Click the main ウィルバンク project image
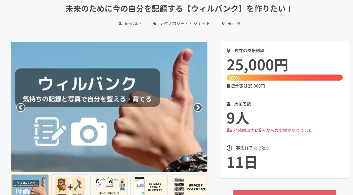This screenshot has height=195, width=353. pyautogui.click(x=109, y=107)
